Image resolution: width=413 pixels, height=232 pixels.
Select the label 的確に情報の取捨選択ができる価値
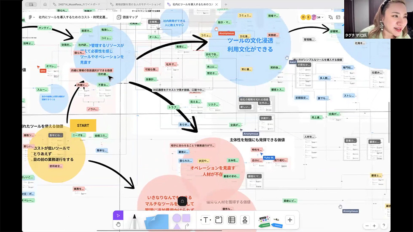(92, 70)
